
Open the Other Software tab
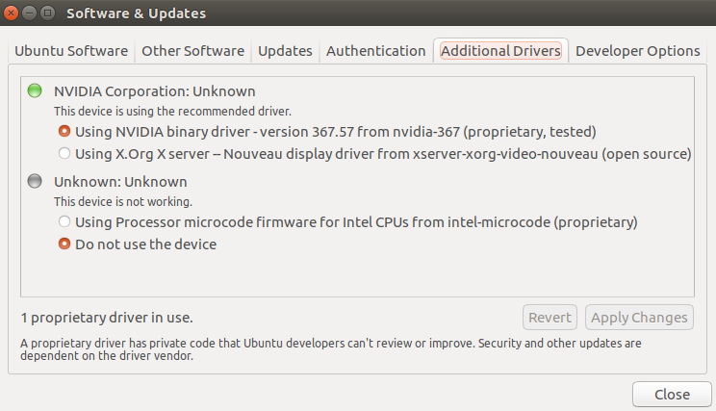pyautogui.click(x=192, y=51)
